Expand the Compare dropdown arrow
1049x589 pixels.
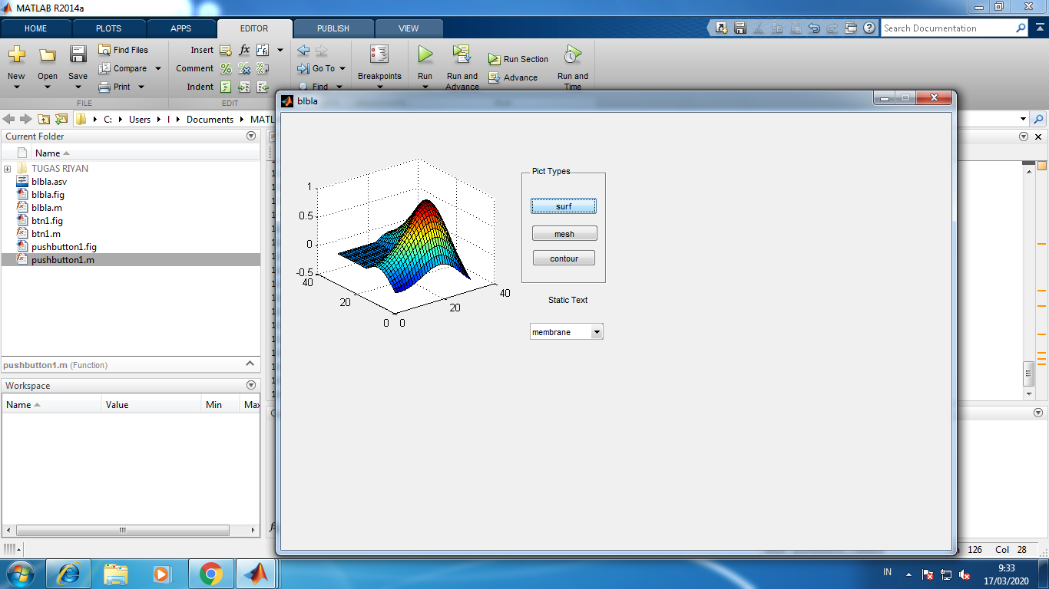point(157,68)
